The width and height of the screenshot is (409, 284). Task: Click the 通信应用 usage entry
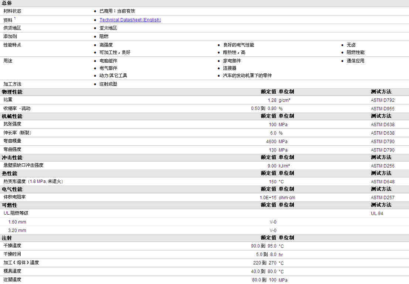tap(355, 61)
